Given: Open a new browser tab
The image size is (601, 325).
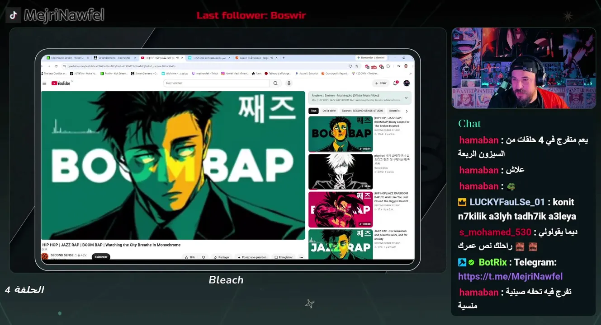Looking at the screenshot, I should 284,58.
